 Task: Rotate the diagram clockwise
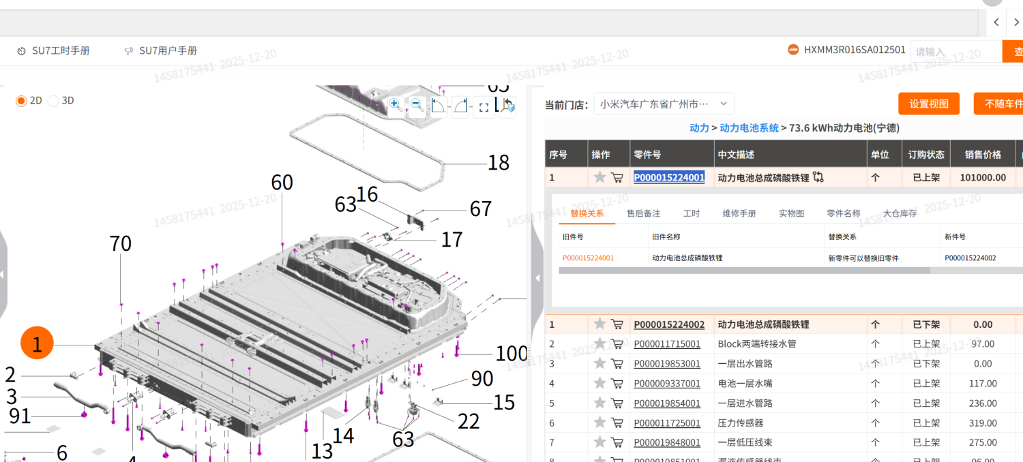[x=461, y=106]
